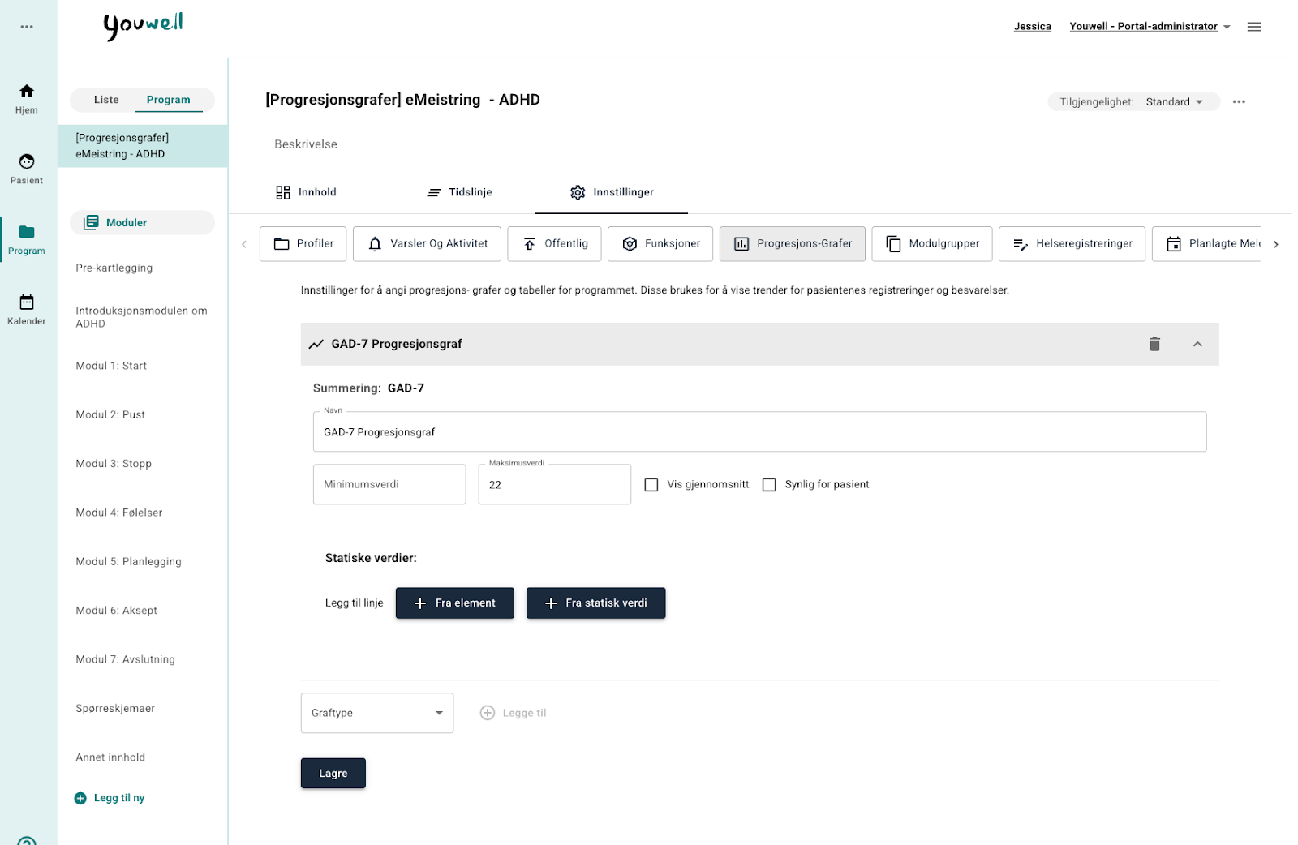Open the Portal-administrator role dropdown
This screenshot has width=1298, height=845.
[1150, 27]
